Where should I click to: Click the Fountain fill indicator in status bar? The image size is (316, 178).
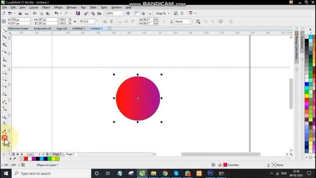(x=232, y=165)
